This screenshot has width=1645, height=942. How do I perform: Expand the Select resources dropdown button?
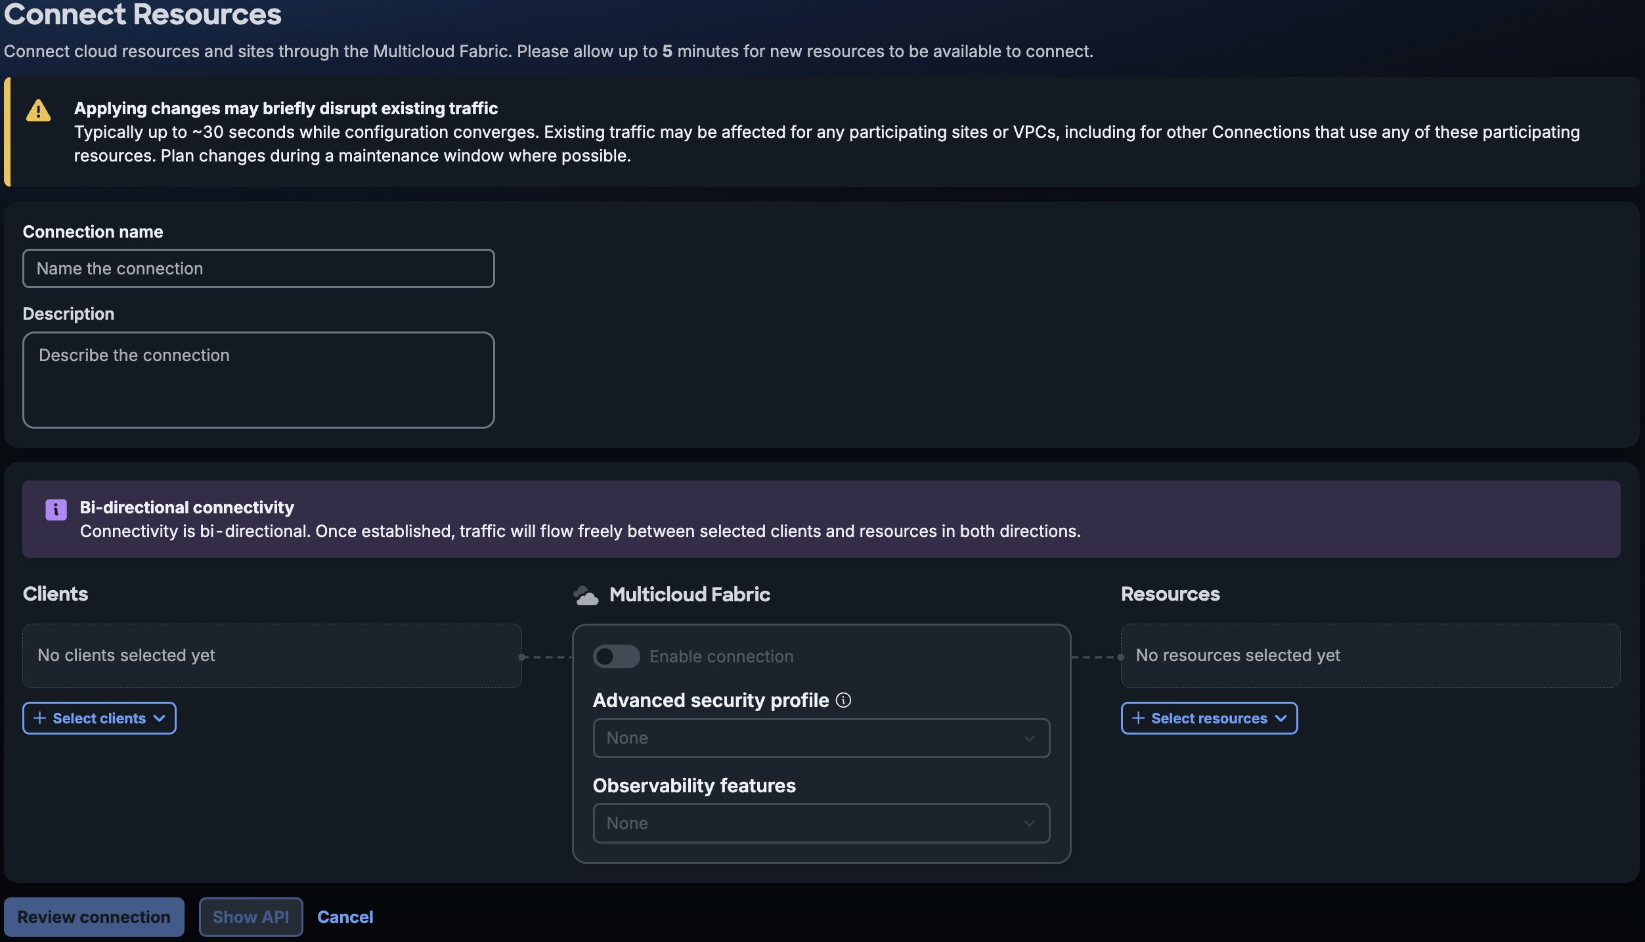pyautogui.click(x=1209, y=717)
